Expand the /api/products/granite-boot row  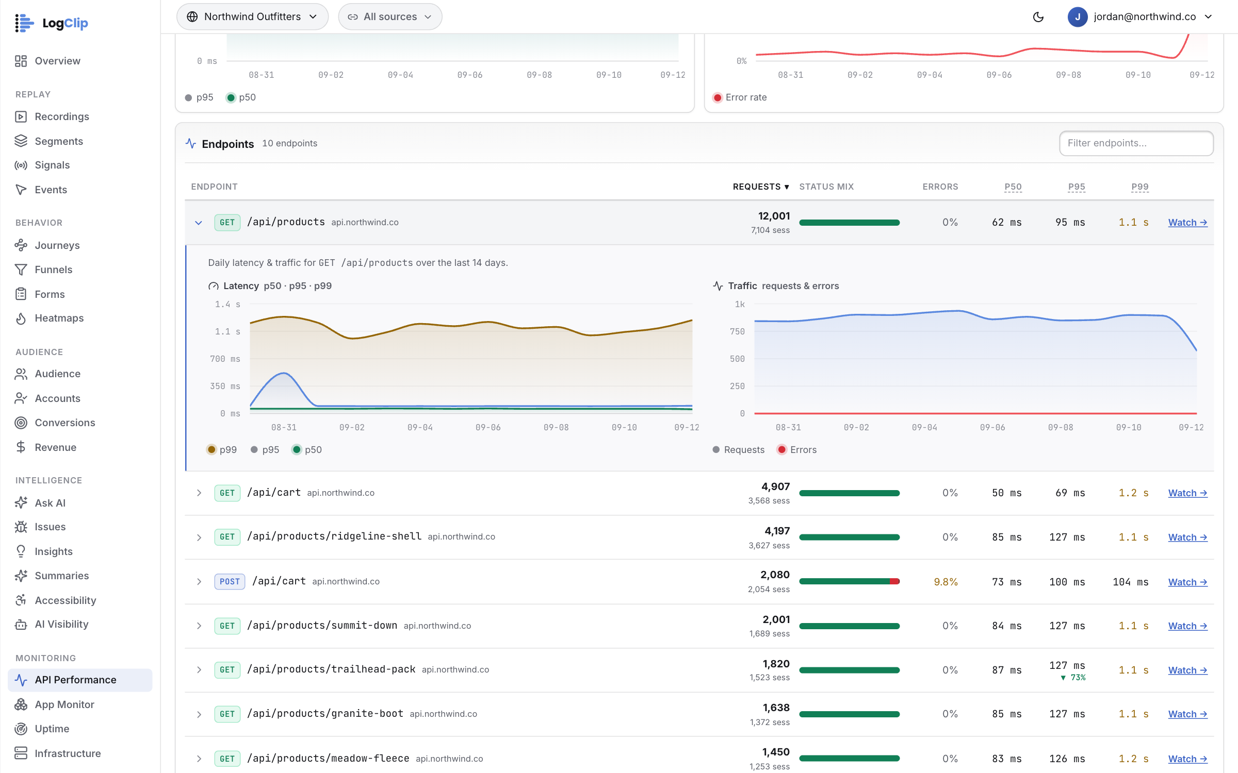[199, 714]
